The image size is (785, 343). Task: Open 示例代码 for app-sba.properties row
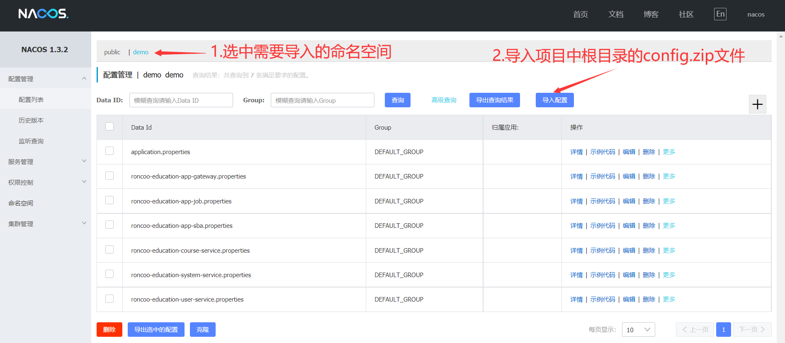point(603,226)
